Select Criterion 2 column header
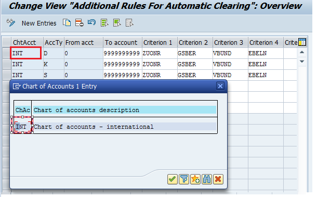 [195, 42]
